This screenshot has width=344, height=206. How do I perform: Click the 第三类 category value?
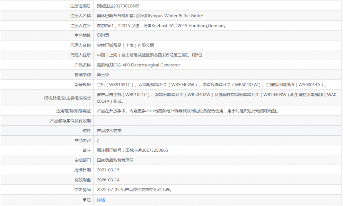click(x=103, y=75)
